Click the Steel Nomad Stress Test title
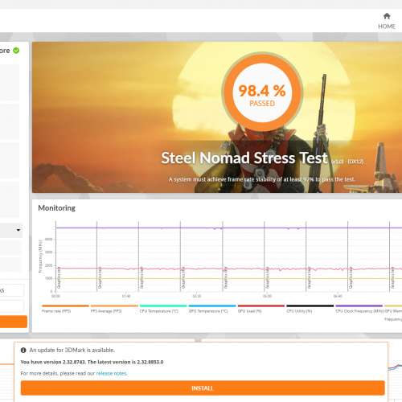The height and width of the screenshot is (402, 402). (244, 158)
